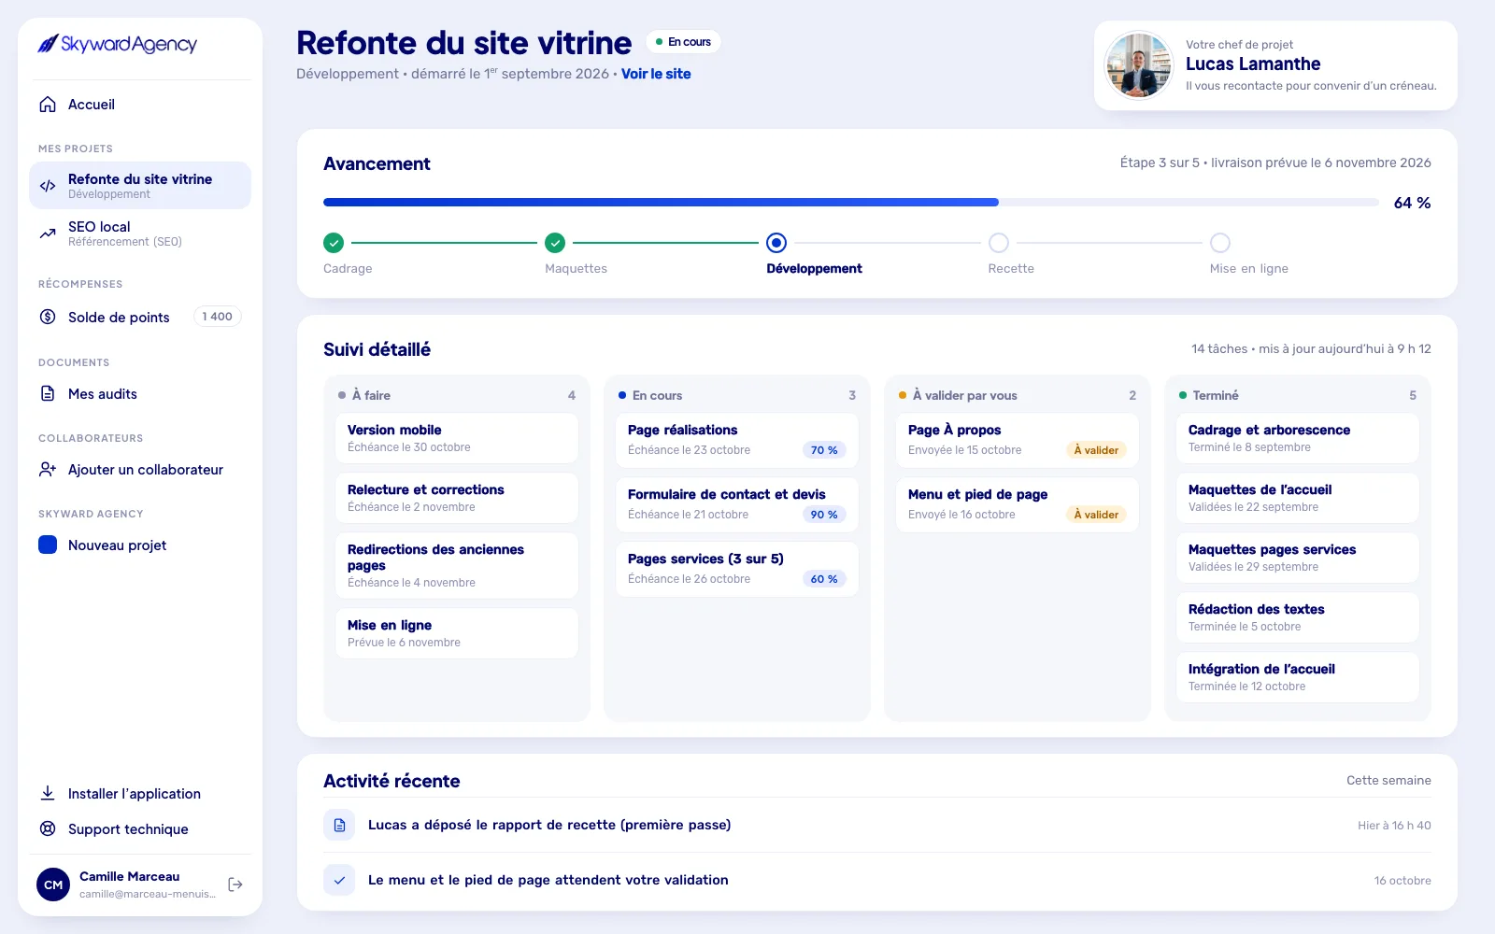Click the CM avatar circle
The width and height of the screenshot is (1495, 934).
pos(53,884)
